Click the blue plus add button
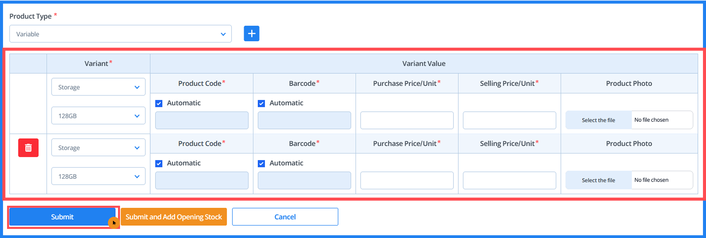This screenshot has width=706, height=238. pyautogui.click(x=251, y=34)
